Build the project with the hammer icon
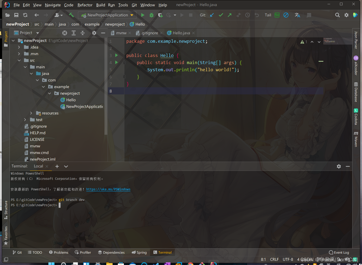 pos(71,15)
